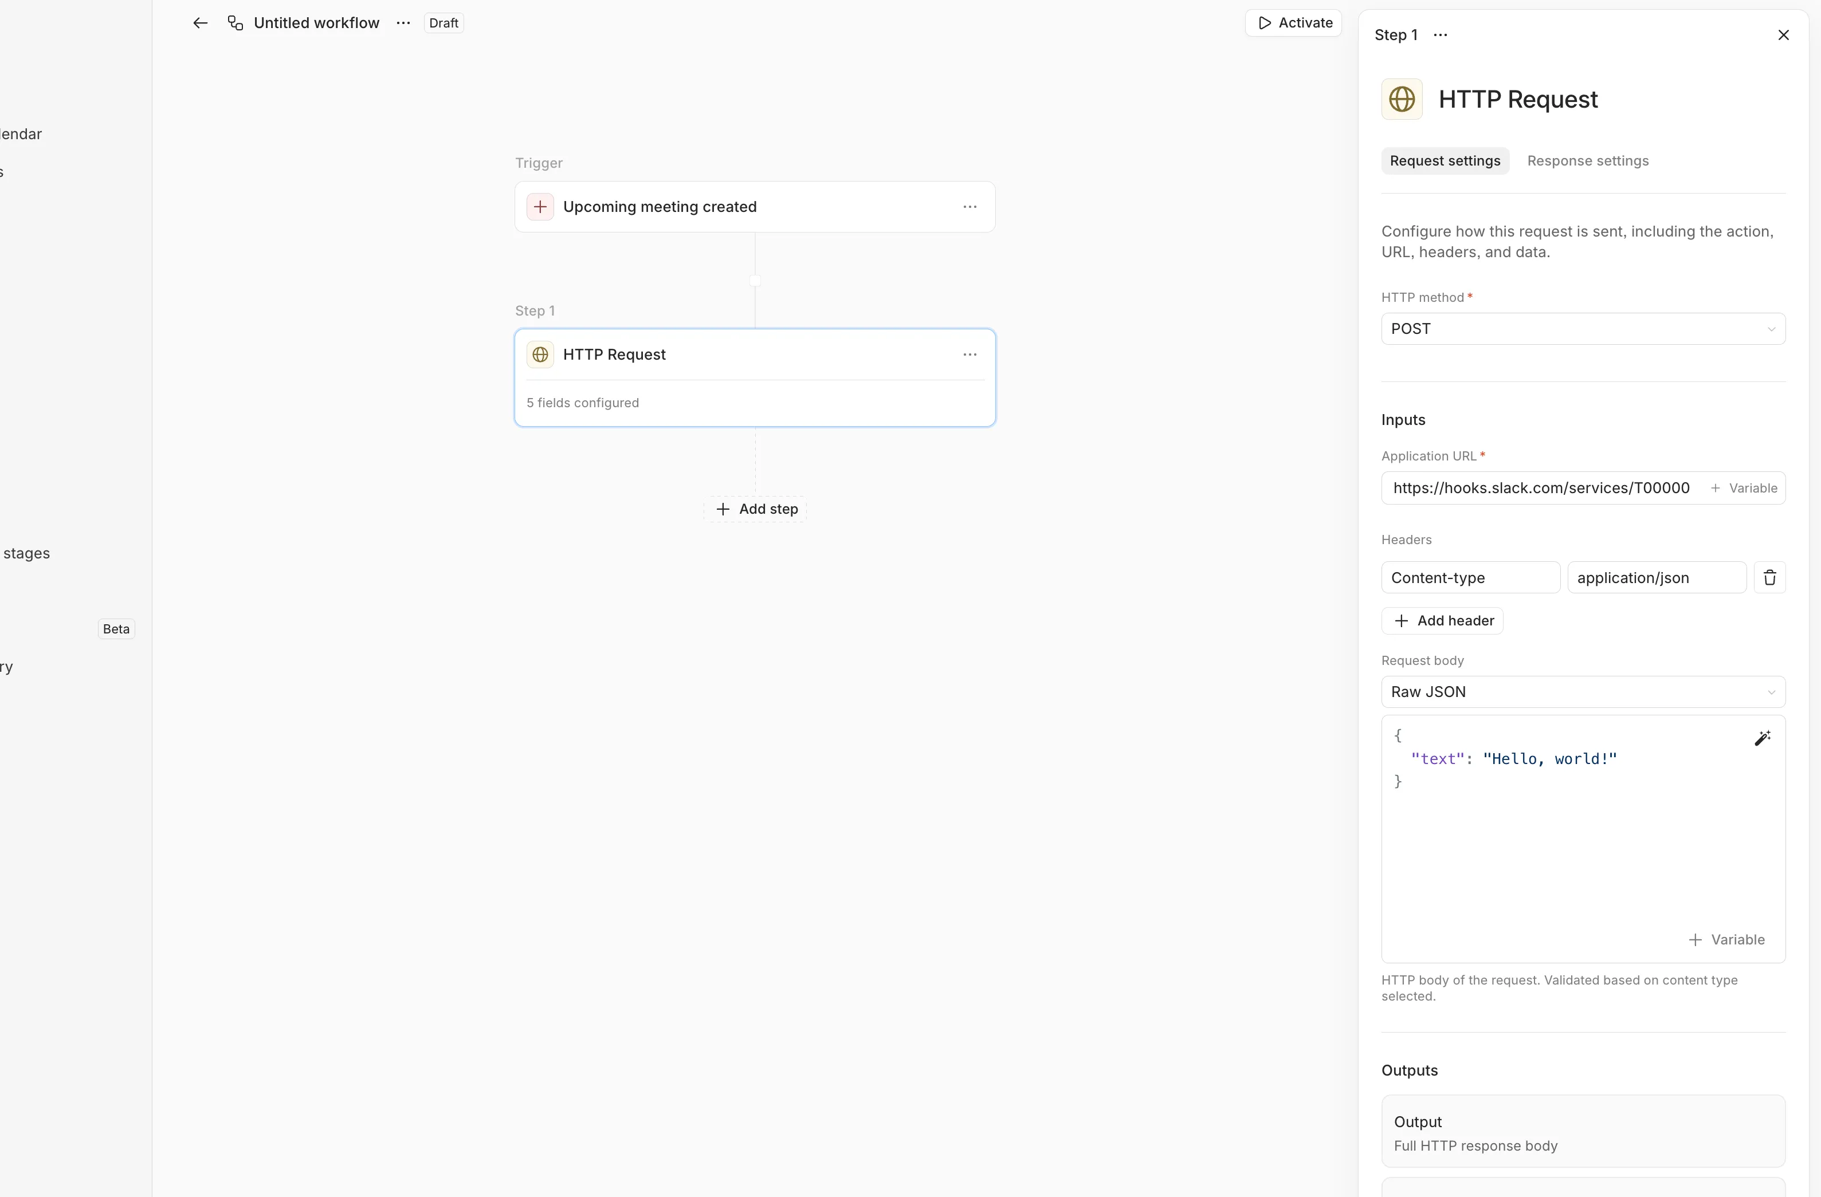Open the Untitled workflow options ellipsis menu
Image resolution: width=1821 pixels, height=1197 pixels.
pos(403,23)
